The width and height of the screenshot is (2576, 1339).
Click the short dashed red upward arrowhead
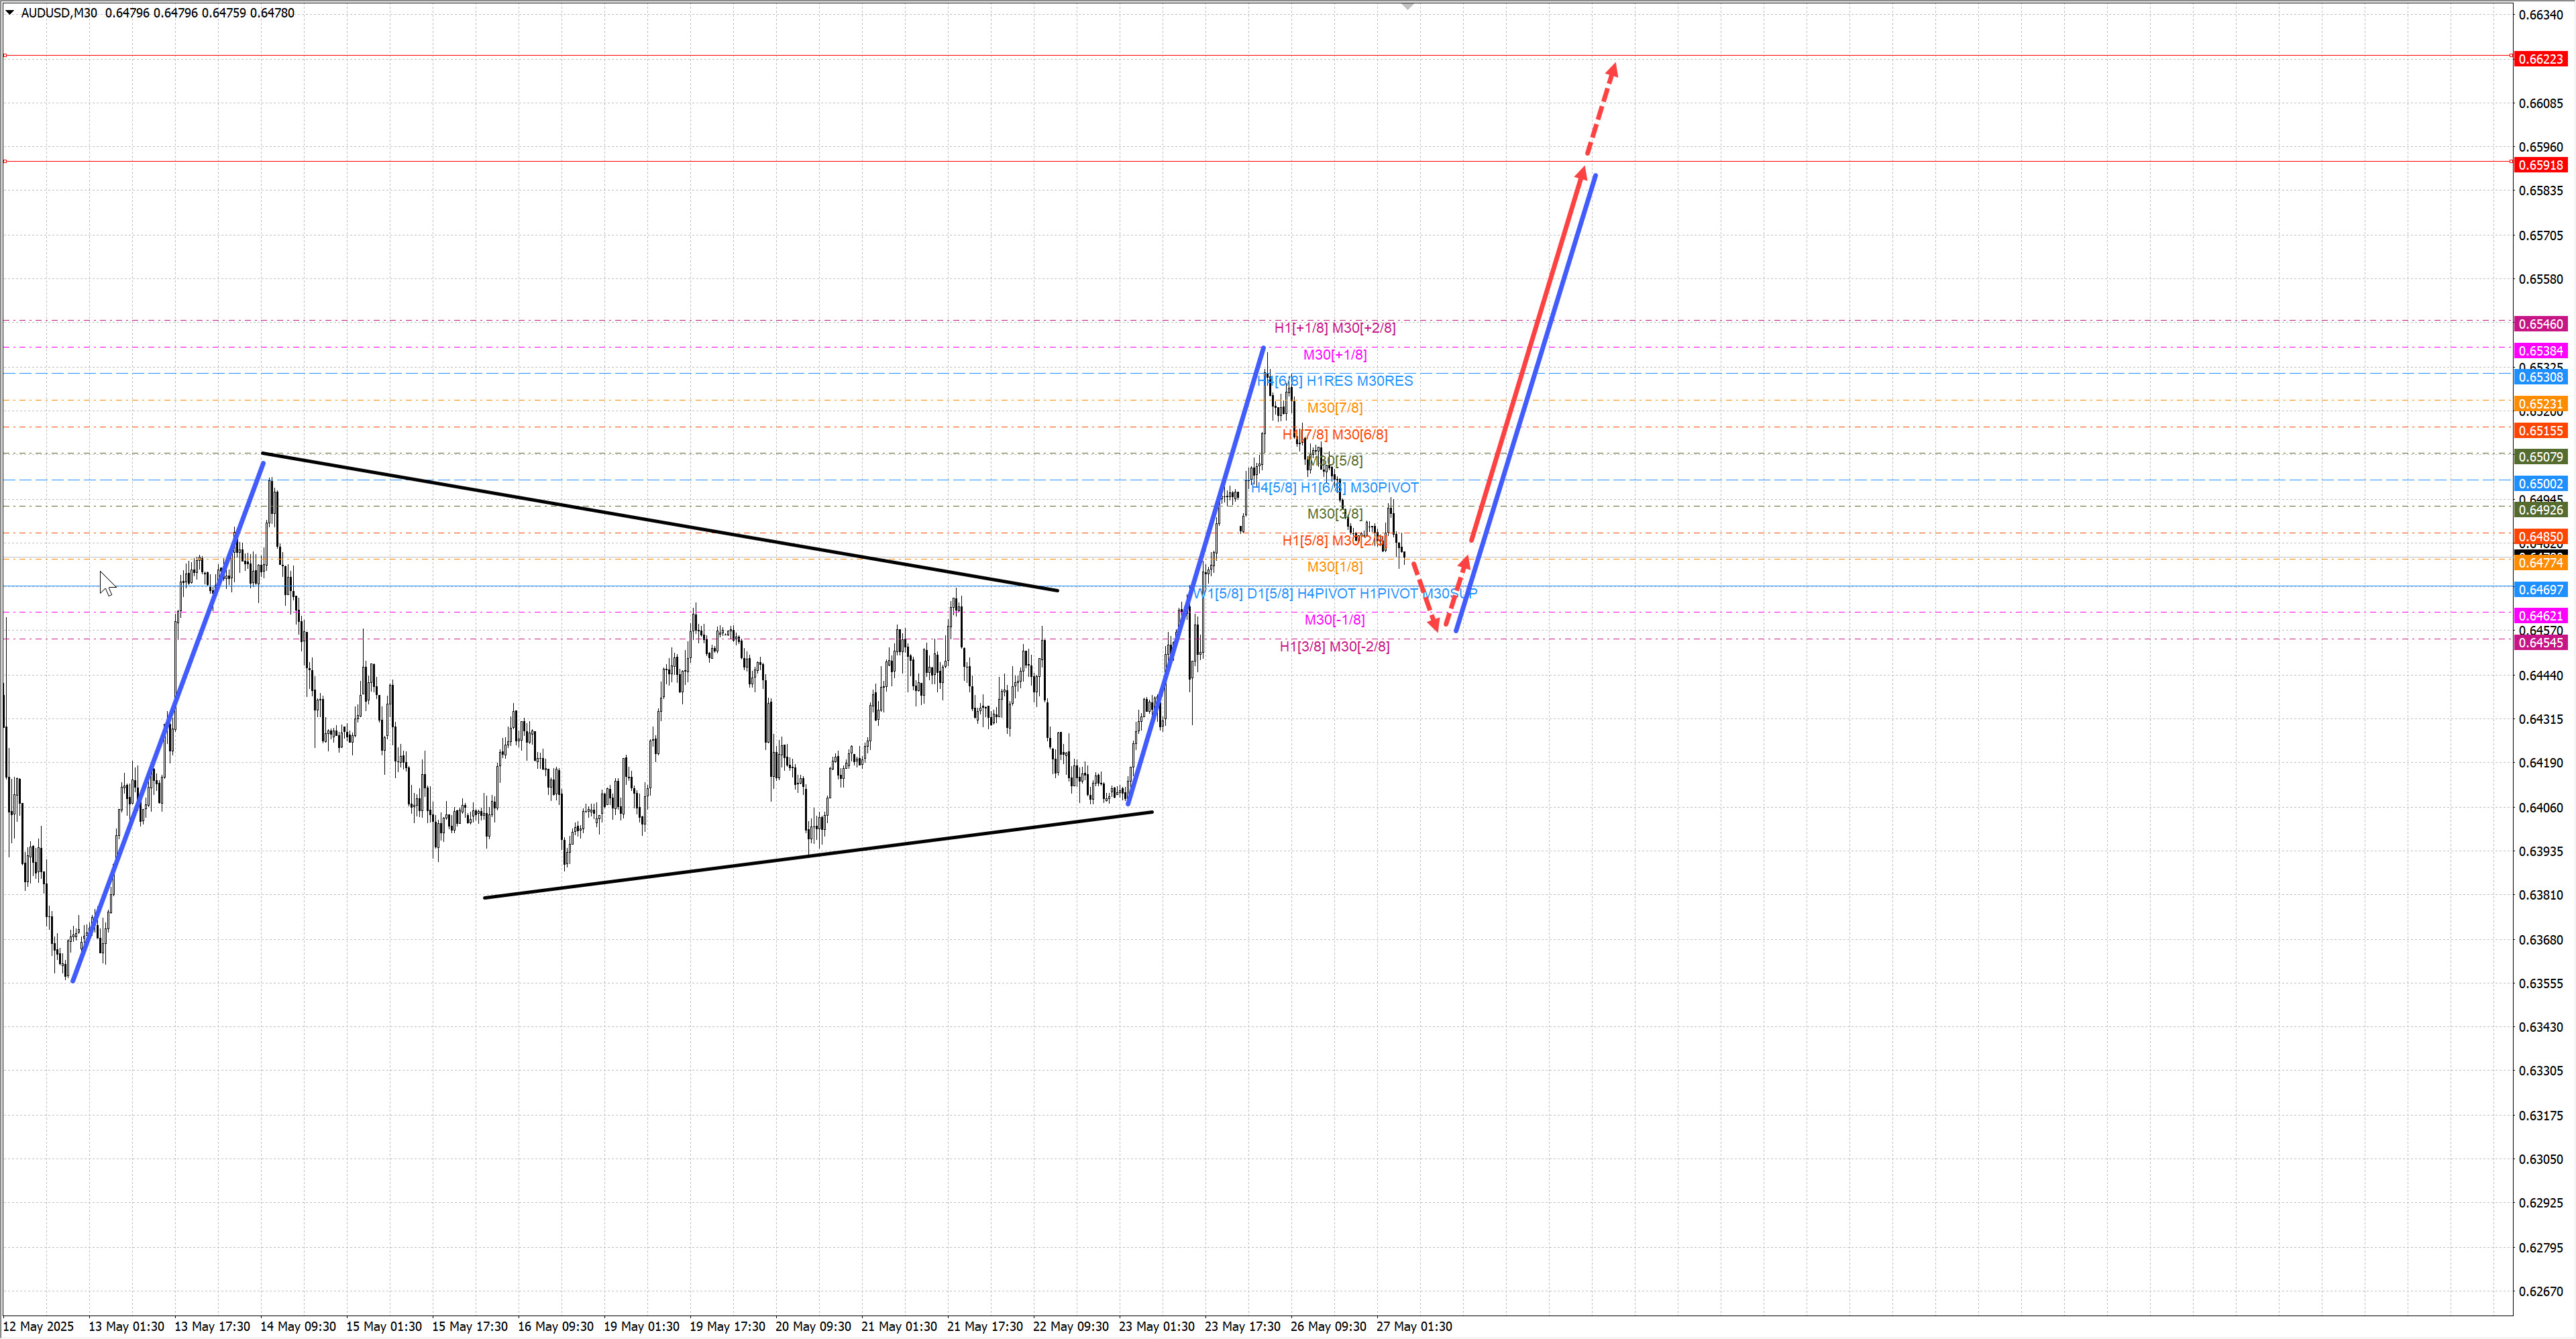1465,563
